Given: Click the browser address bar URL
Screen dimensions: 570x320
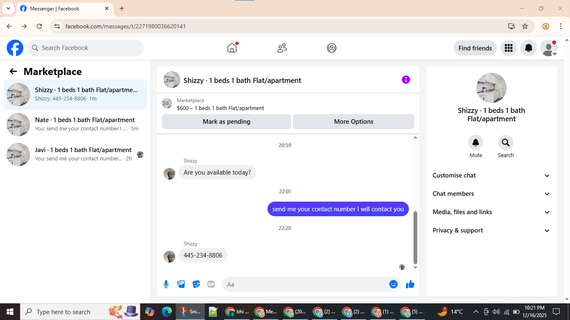Looking at the screenshot, I should [126, 26].
